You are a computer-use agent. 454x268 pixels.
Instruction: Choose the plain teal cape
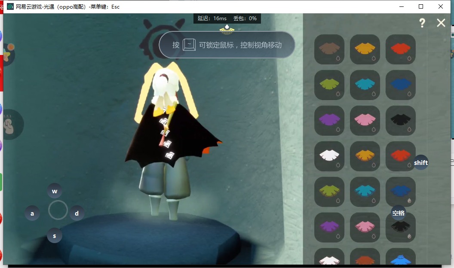365,85
